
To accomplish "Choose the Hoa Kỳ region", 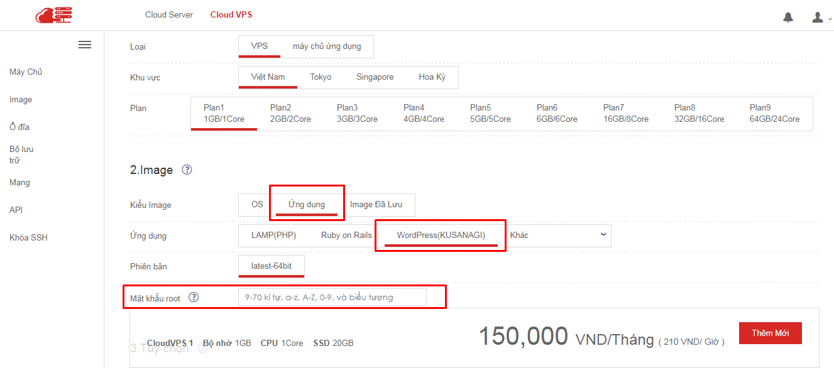I will pos(432,77).
